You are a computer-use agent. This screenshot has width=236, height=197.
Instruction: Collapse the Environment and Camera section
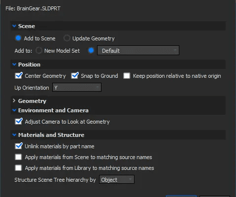tap(14, 110)
